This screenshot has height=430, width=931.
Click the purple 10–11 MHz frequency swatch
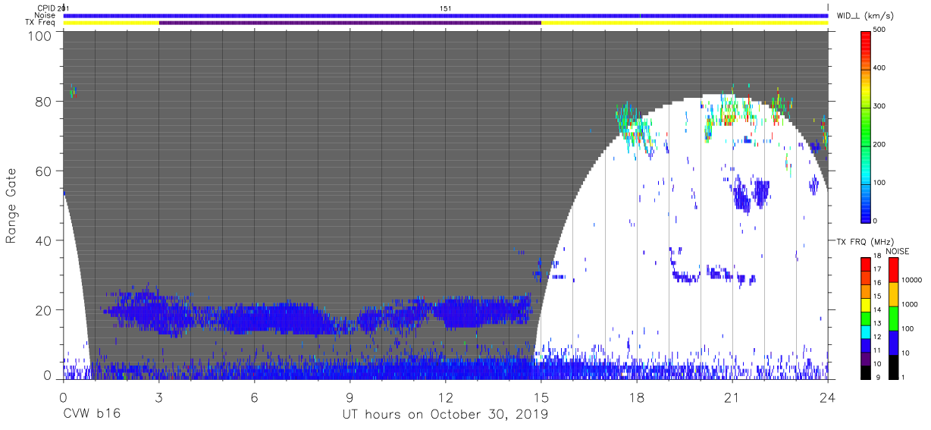coord(866,359)
